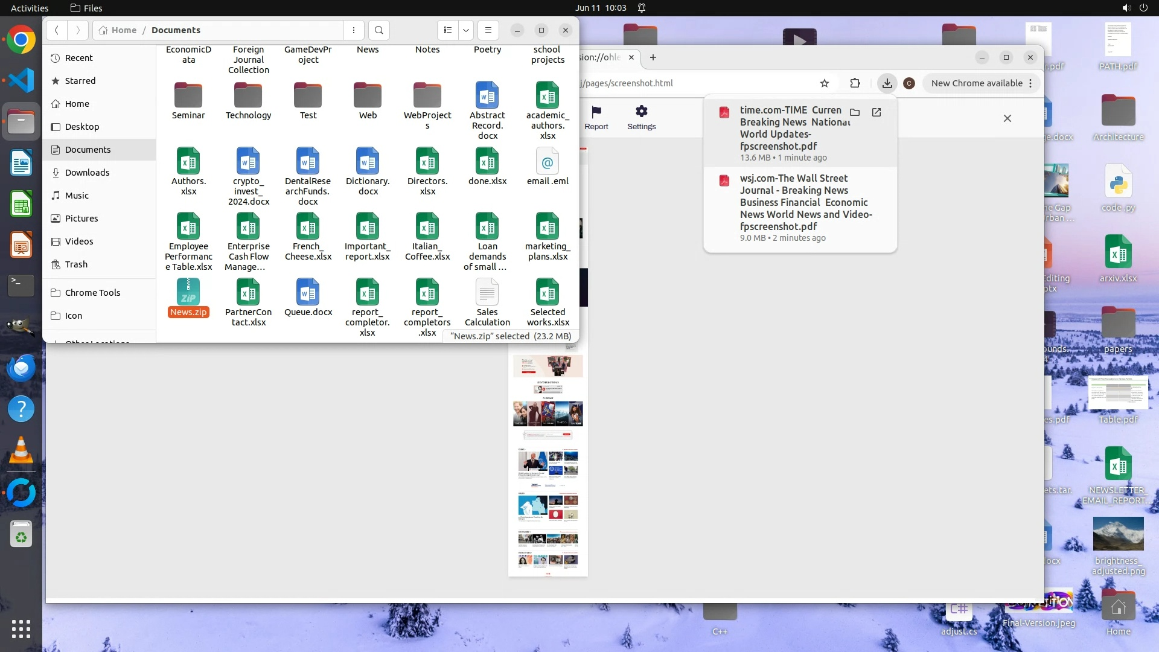
Task: Open the Files hamburger main menu
Action: [488, 30]
